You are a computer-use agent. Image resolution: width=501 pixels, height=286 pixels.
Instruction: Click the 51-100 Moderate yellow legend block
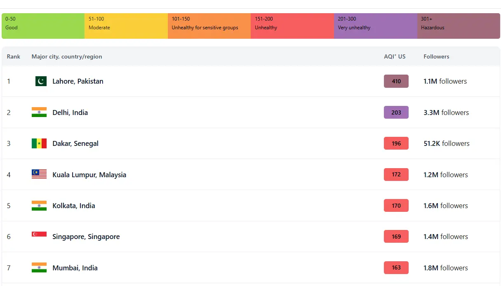pyautogui.click(x=126, y=26)
